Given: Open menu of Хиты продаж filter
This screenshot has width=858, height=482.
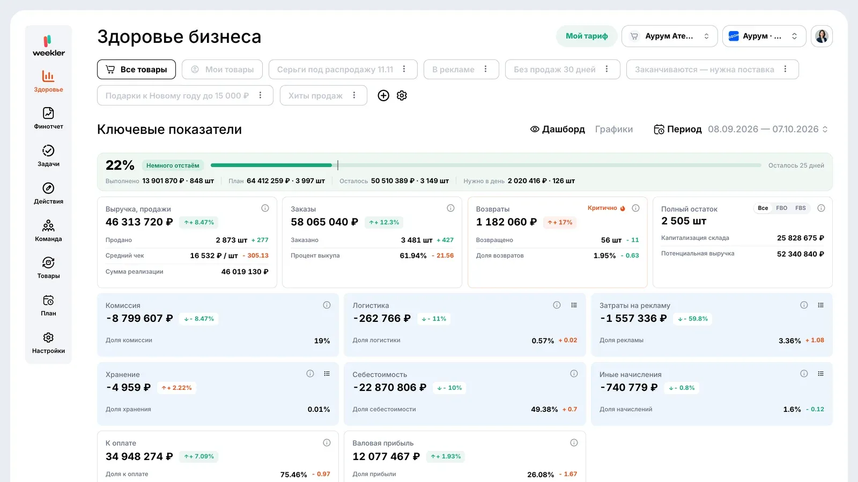Looking at the screenshot, I should click(354, 95).
